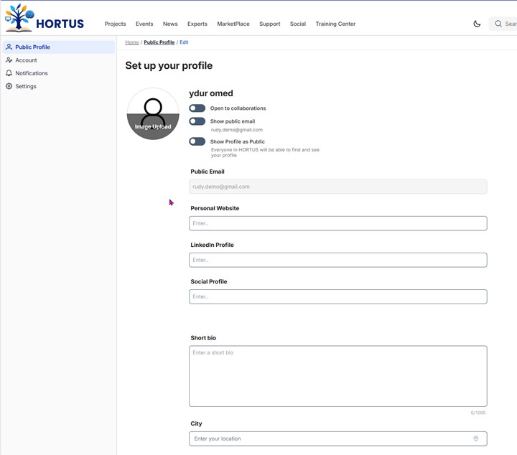Open the Projects menu
The width and height of the screenshot is (517, 455).
(115, 24)
